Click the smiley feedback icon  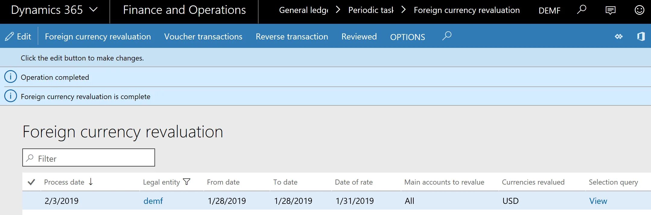[x=639, y=10]
